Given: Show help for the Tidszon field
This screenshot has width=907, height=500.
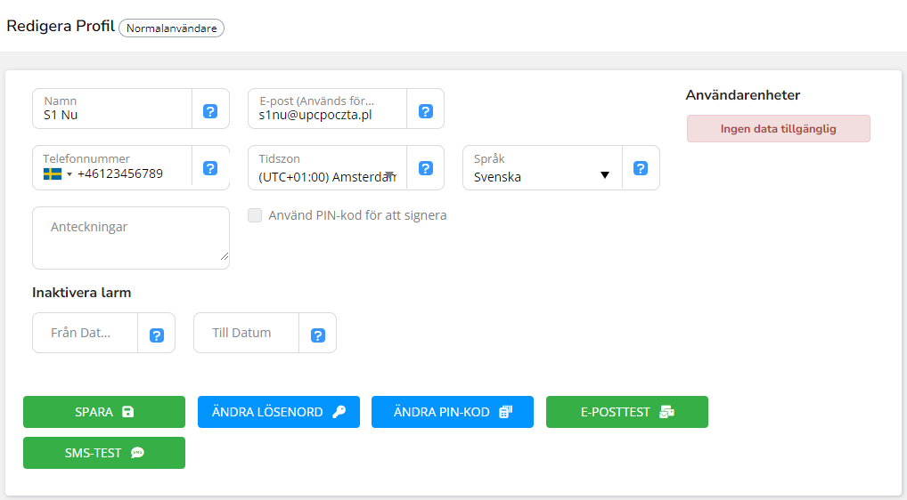Looking at the screenshot, I should click(x=425, y=168).
